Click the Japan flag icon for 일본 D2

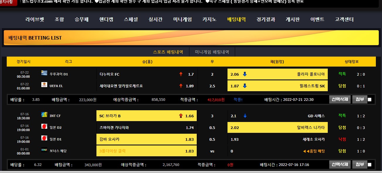click(x=44, y=127)
